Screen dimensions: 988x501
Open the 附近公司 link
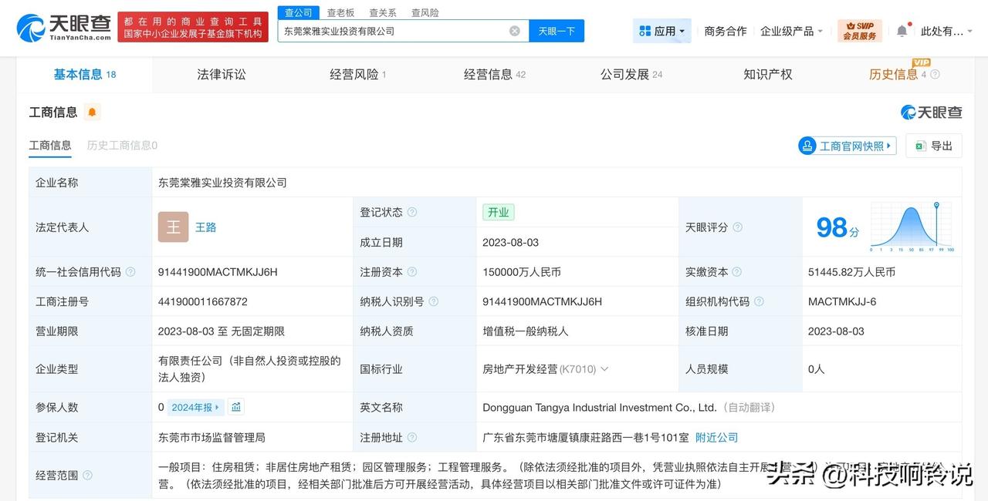(x=716, y=437)
